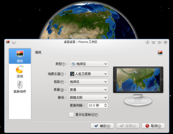This screenshot has width=173, height=134.
Task: Minimize the window with the down chevron button
Action: [x=153, y=42]
